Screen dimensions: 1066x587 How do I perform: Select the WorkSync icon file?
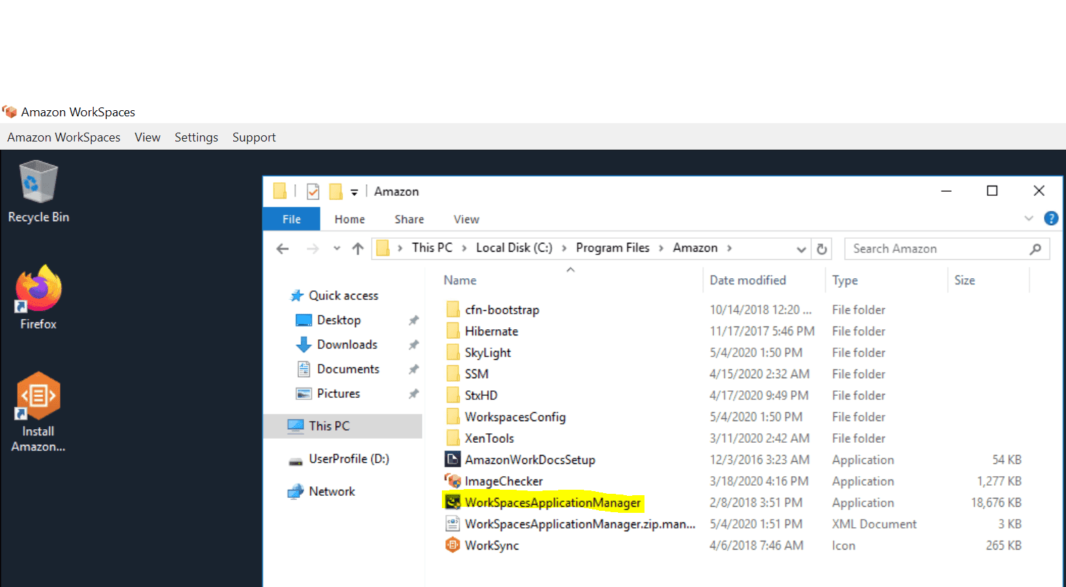[491, 546]
